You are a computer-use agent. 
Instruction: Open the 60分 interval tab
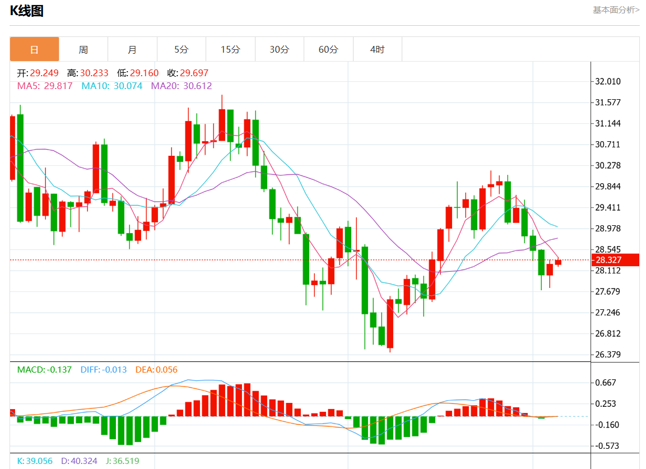click(328, 49)
